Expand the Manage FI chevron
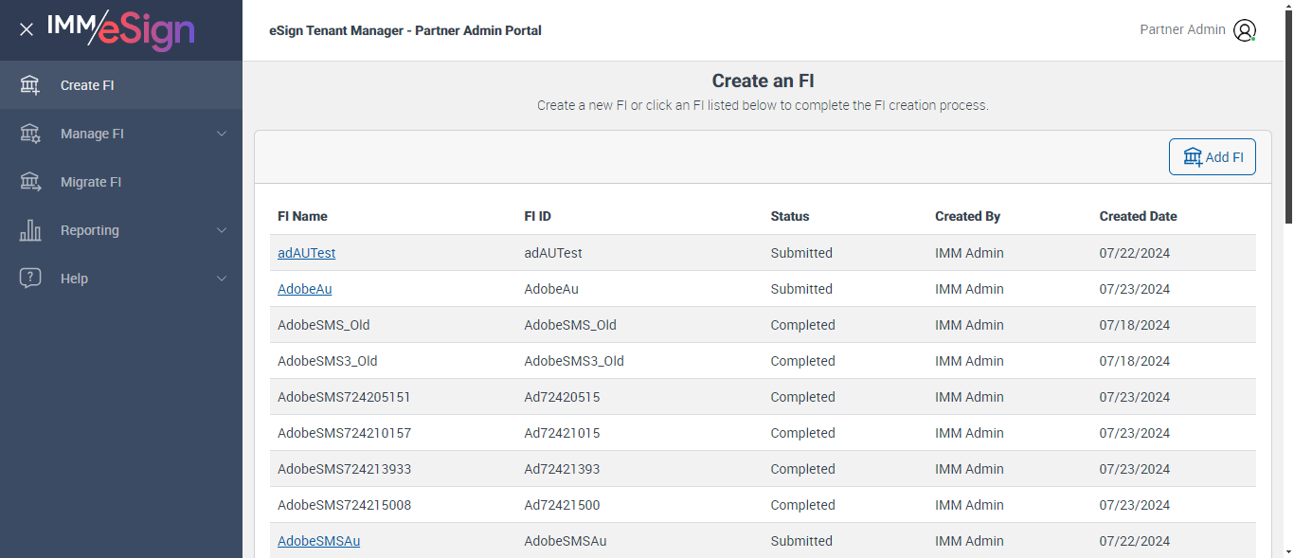This screenshot has width=1294, height=558. [x=222, y=134]
